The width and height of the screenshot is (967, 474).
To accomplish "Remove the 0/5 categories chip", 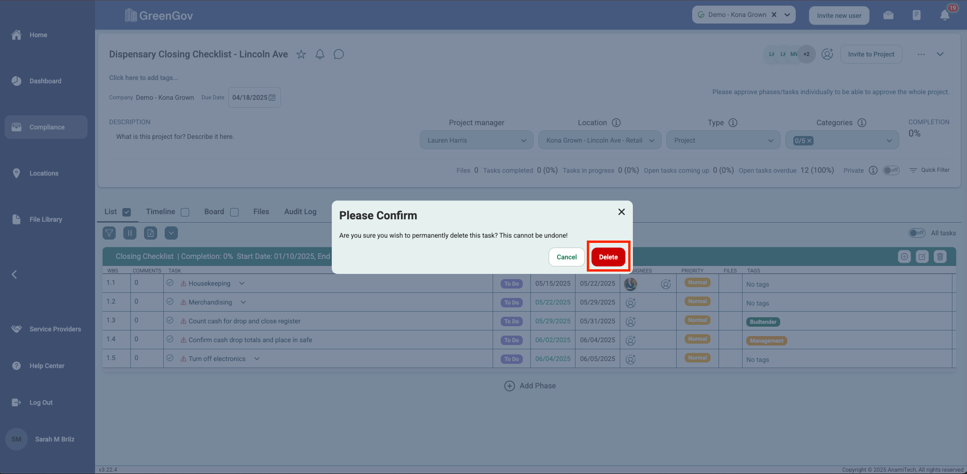I will coord(809,141).
